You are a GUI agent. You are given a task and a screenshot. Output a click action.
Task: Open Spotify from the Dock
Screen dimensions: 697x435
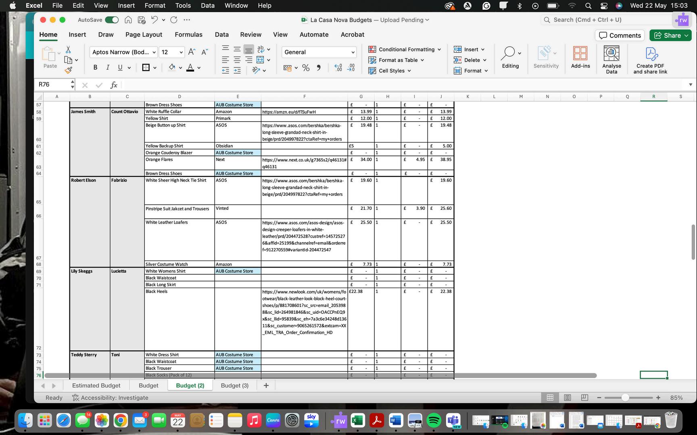click(434, 420)
